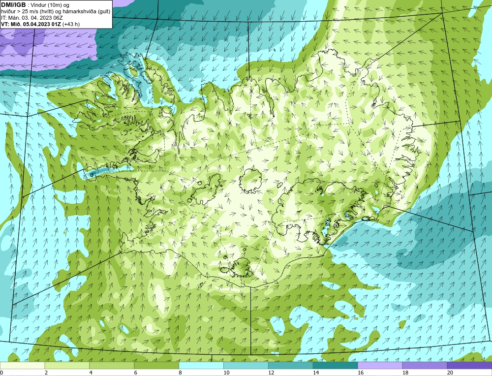Click the legend label '16'
Viewport: 492px width, 376px height.
361,373
